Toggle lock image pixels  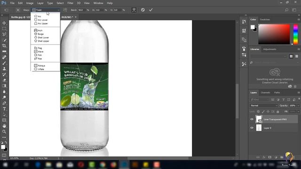tap(263, 112)
